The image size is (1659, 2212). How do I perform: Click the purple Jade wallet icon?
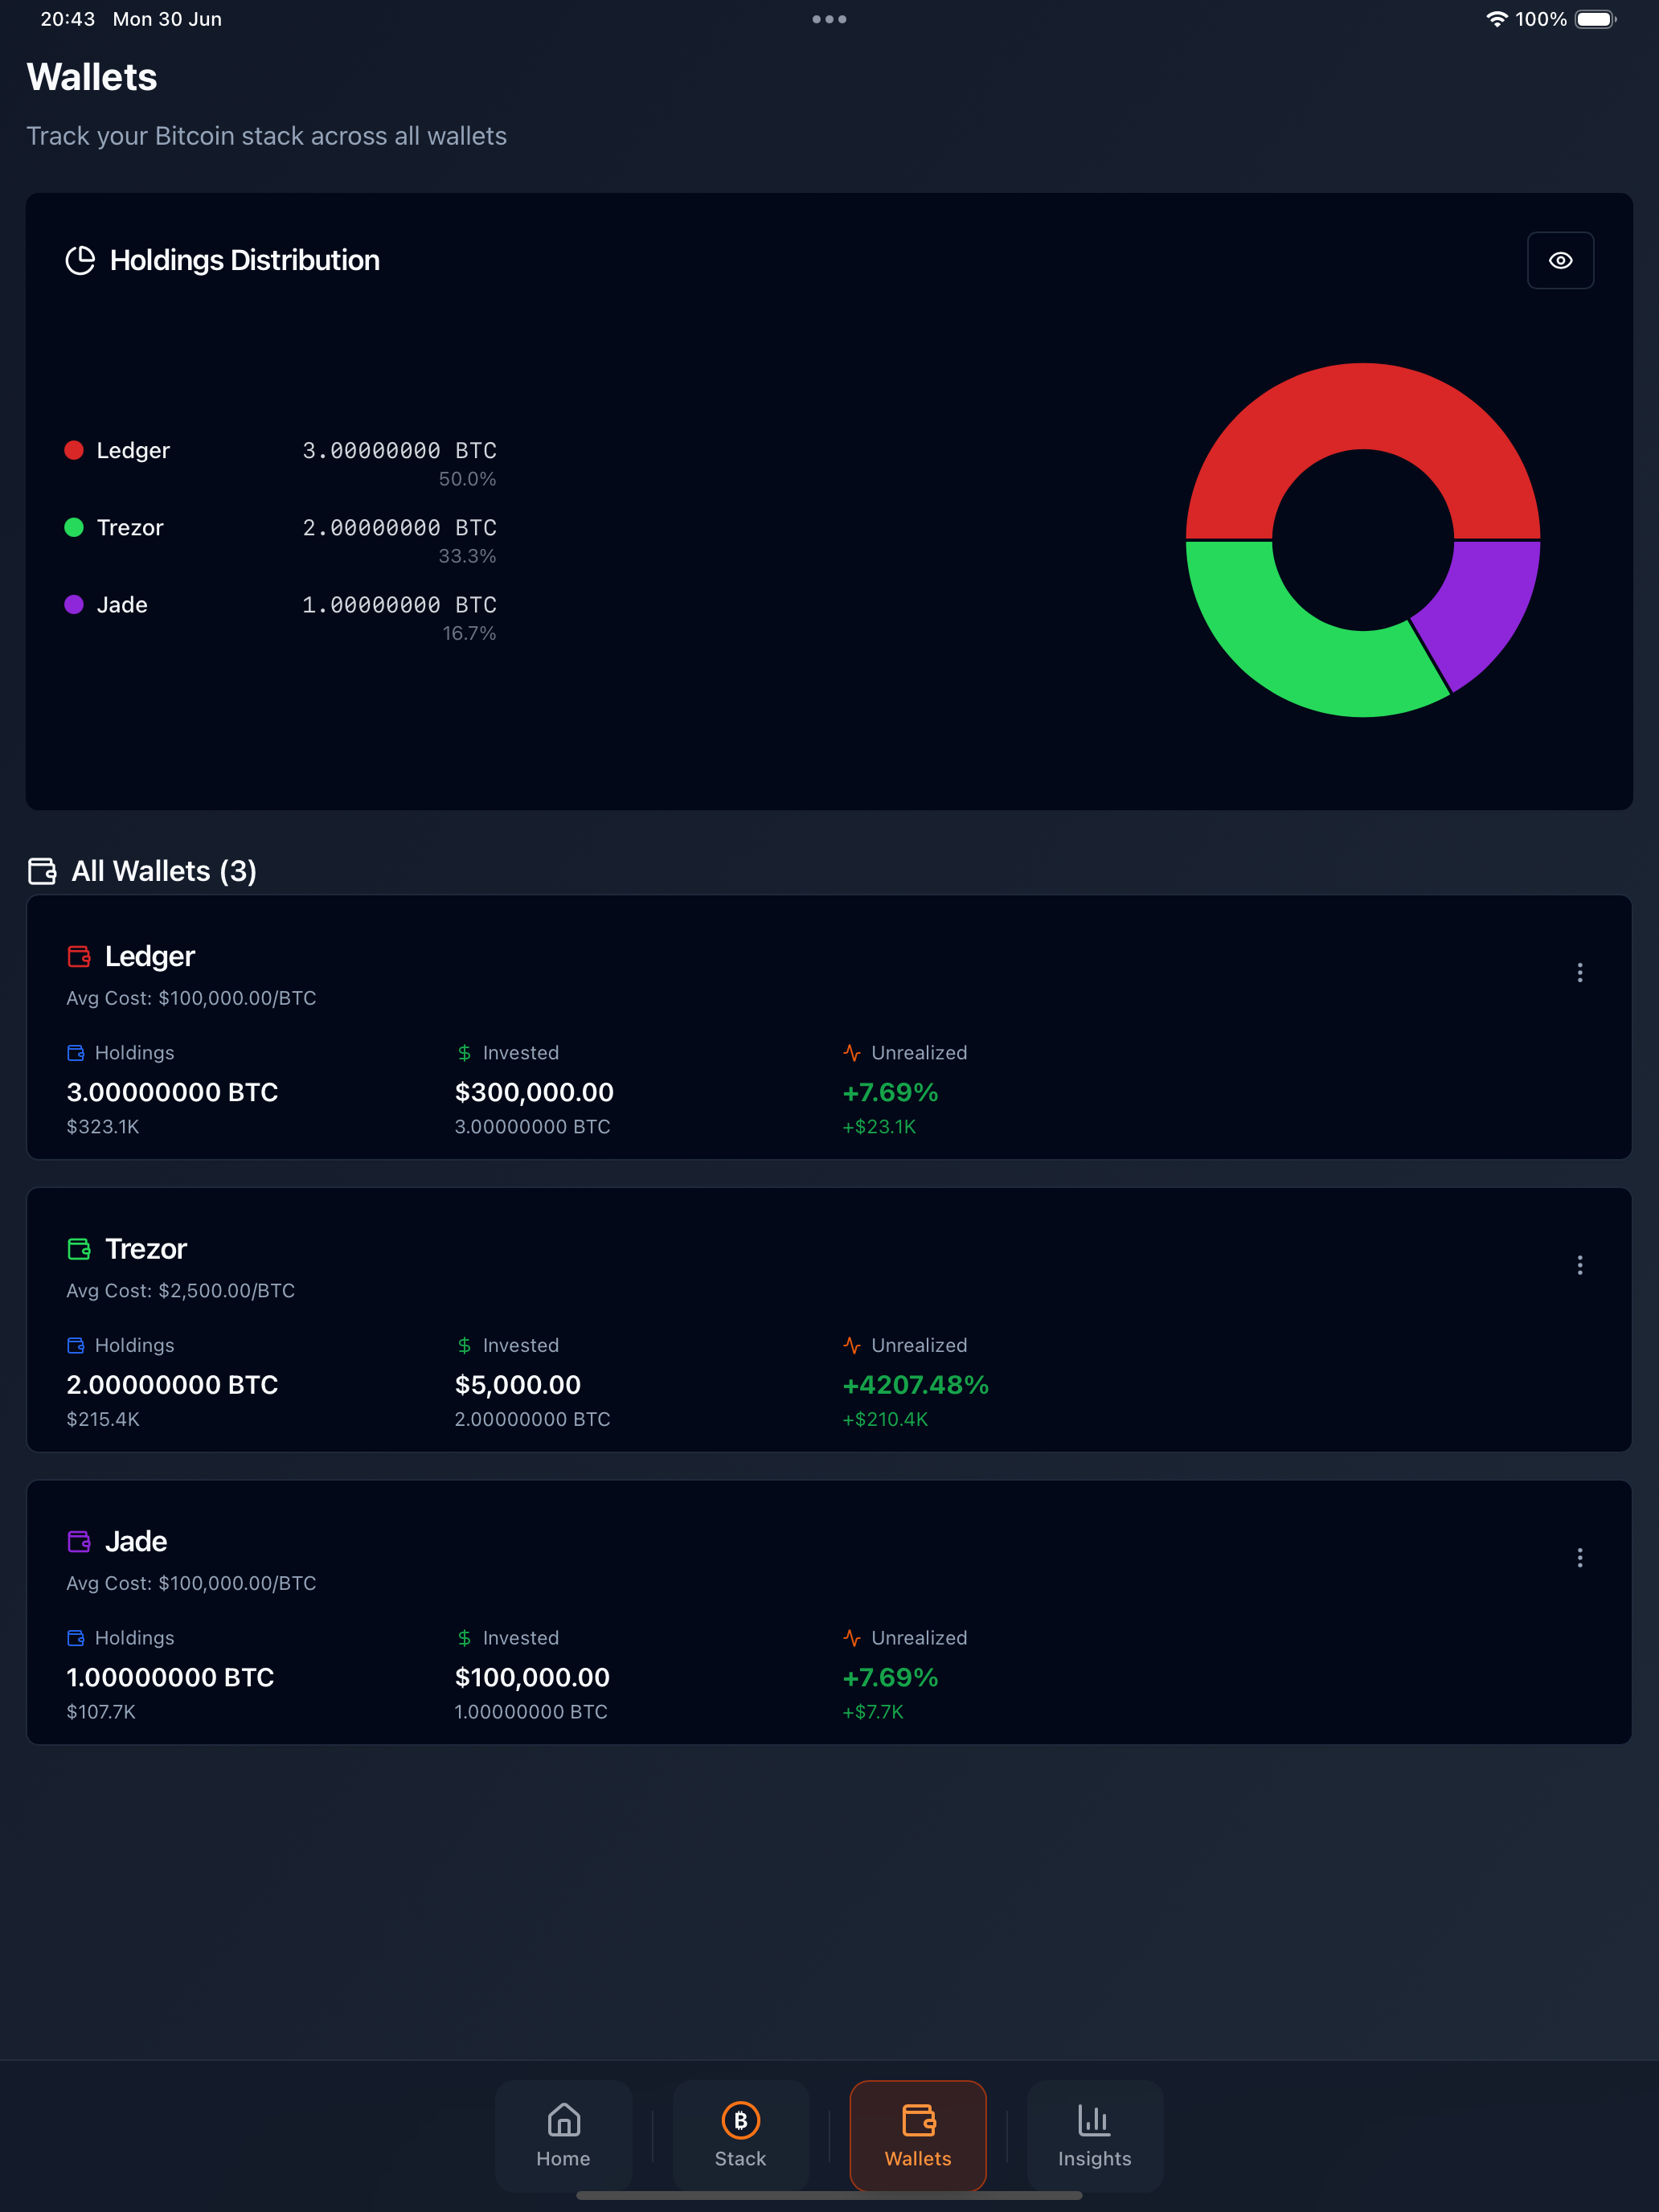point(79,1541)
